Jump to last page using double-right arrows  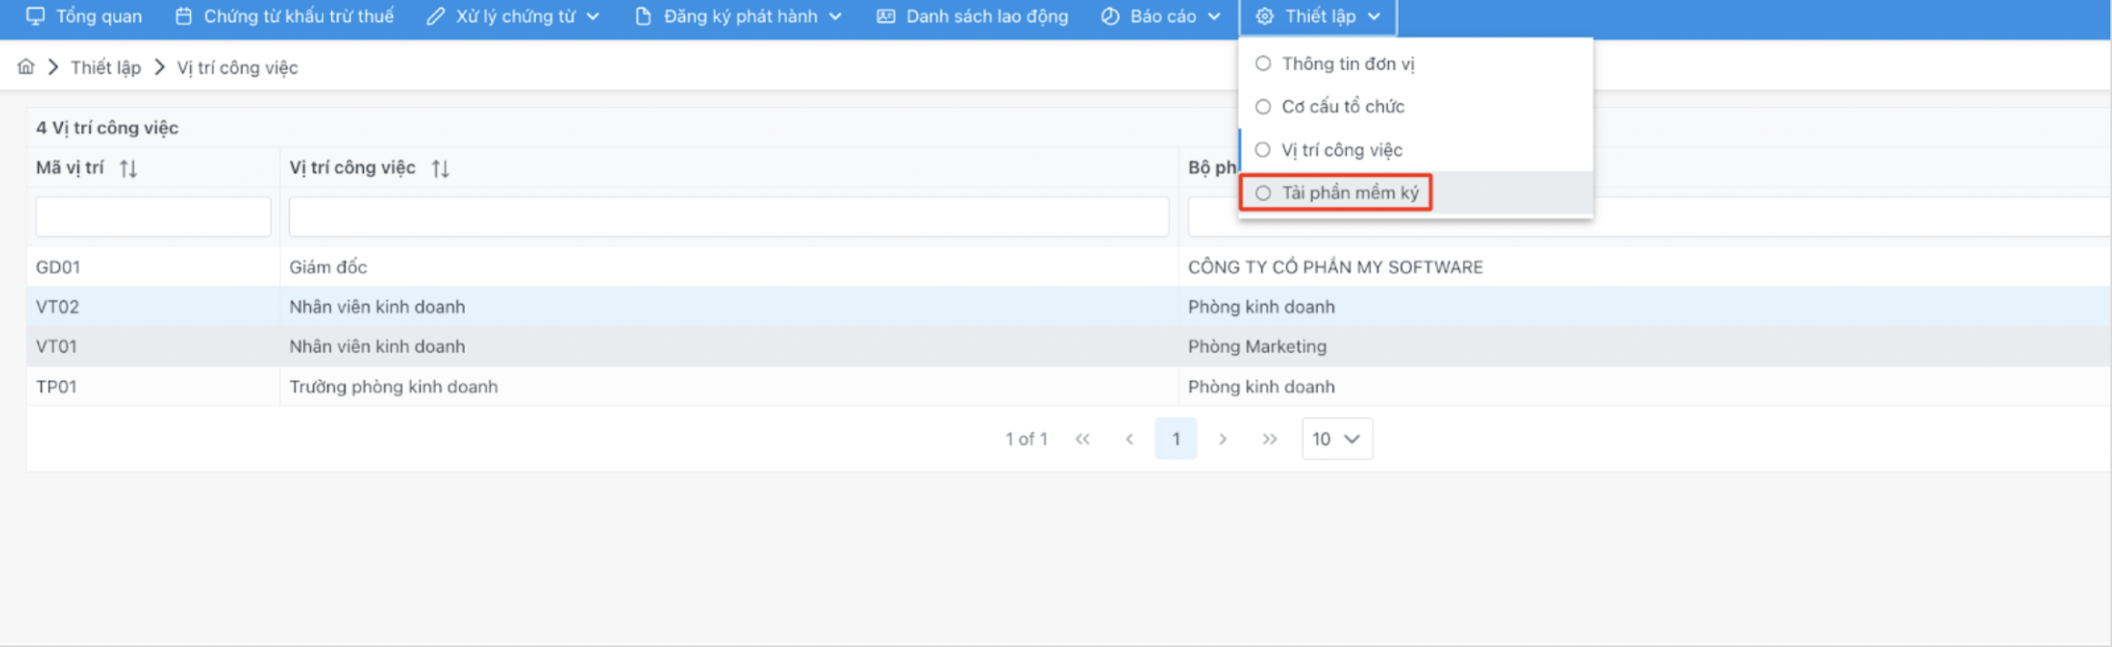(x=1270, y=439)
